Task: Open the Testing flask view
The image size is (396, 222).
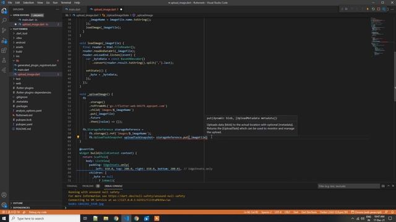Action: 4,60
